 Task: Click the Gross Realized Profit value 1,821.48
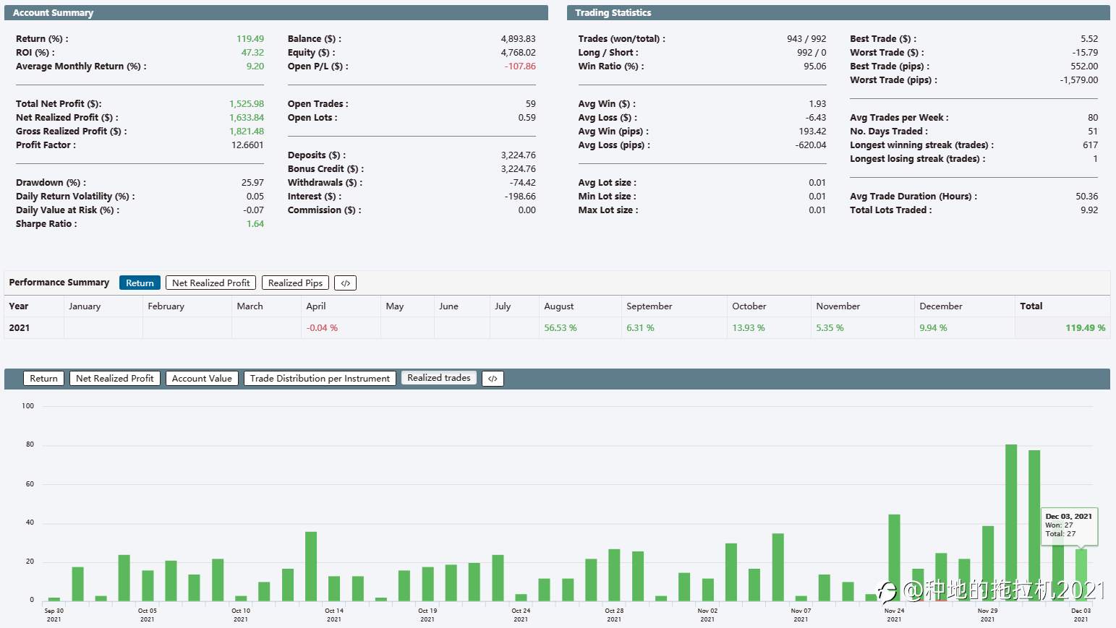click(x=247, y=132)
